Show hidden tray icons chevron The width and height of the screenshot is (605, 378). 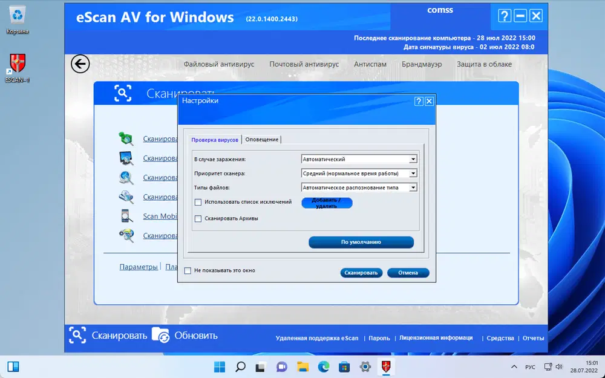[514, 367]
